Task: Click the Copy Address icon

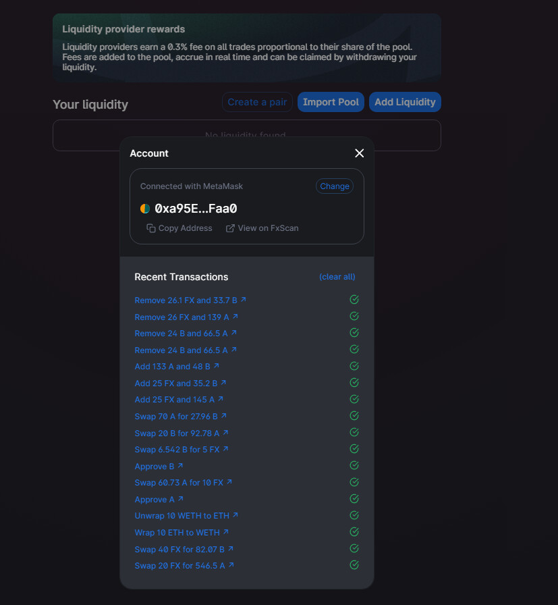Action: point(150,228)
